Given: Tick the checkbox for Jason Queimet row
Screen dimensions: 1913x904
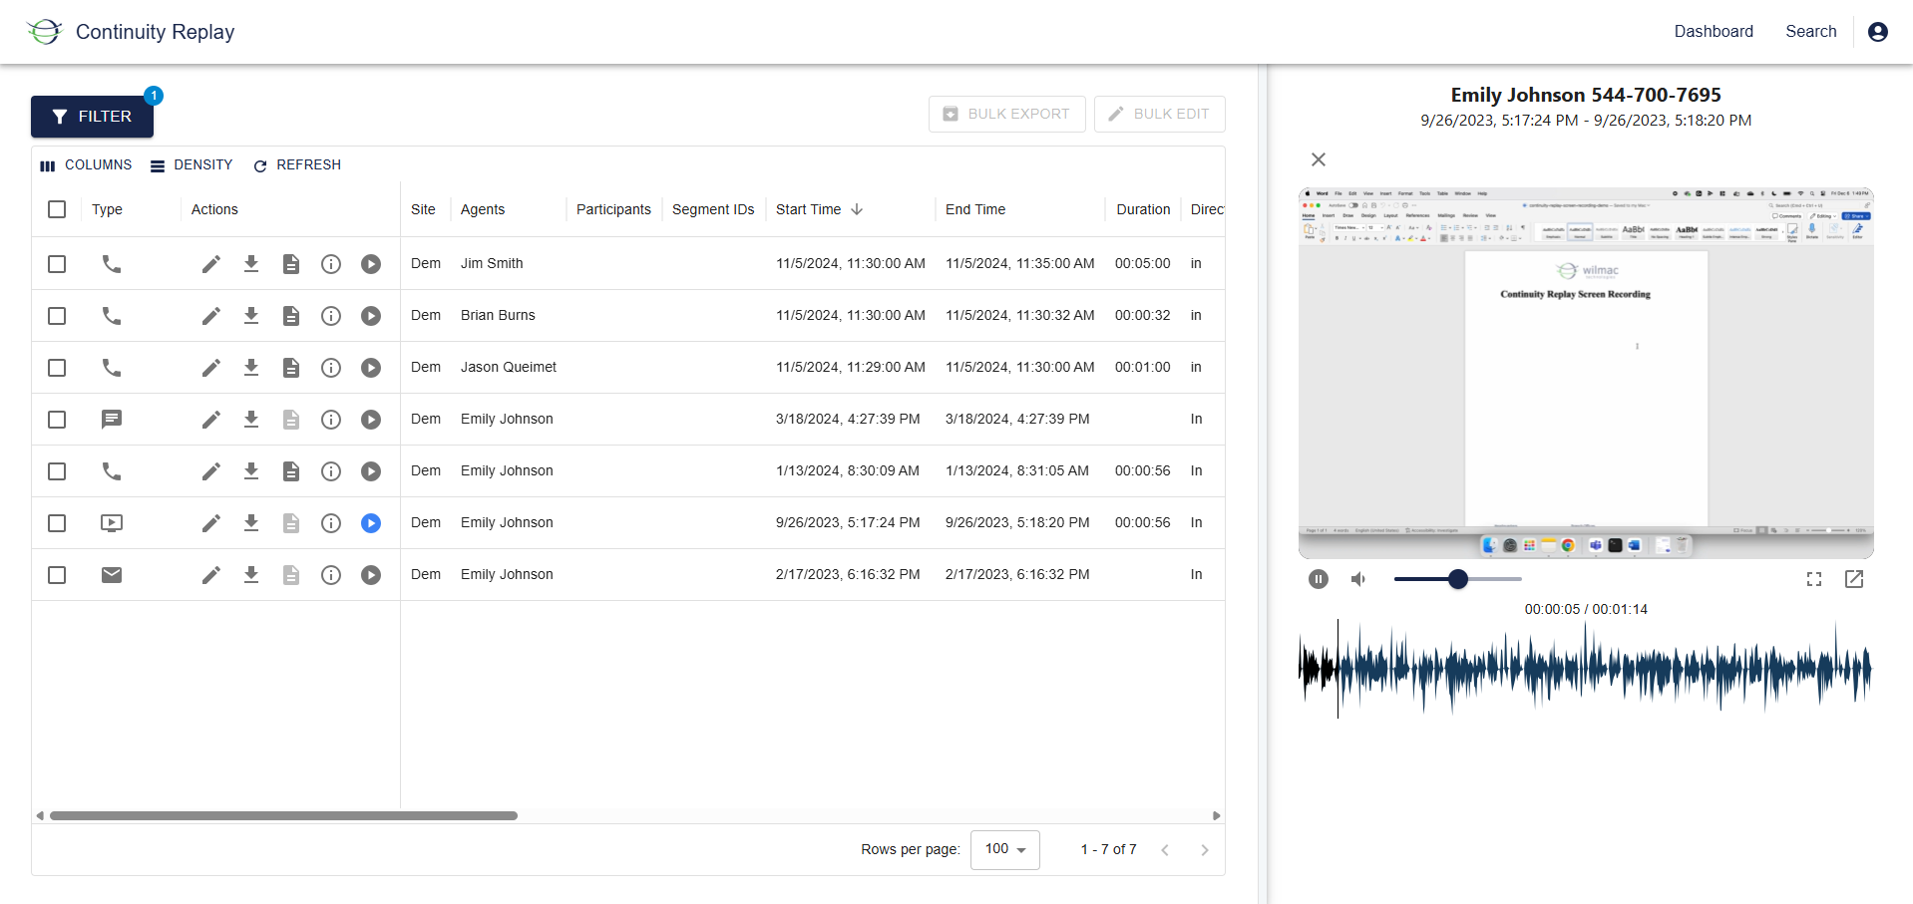Looking at the screenshot, I should (57, 368).
